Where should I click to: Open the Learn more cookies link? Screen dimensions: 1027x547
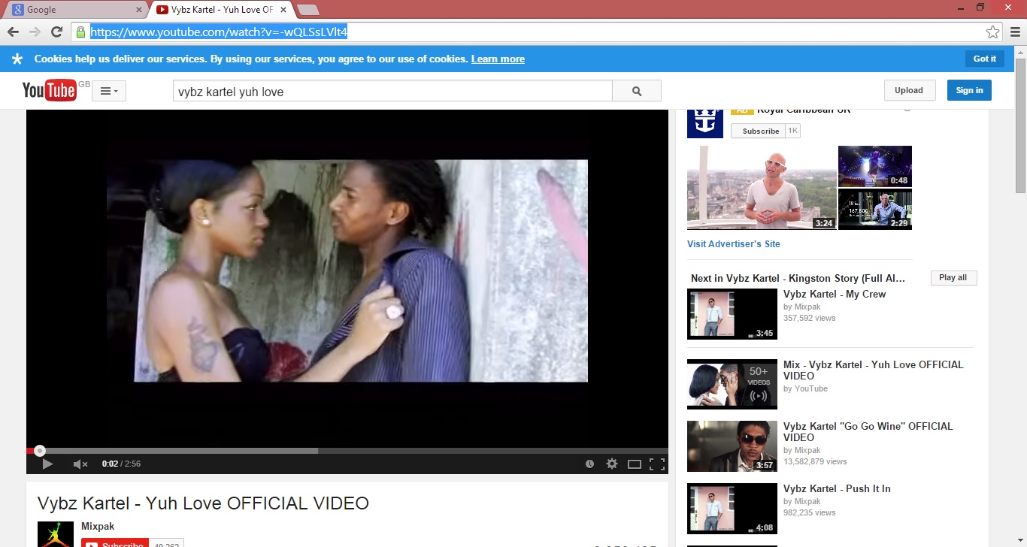pyautogui.click(x=498, y=59)
